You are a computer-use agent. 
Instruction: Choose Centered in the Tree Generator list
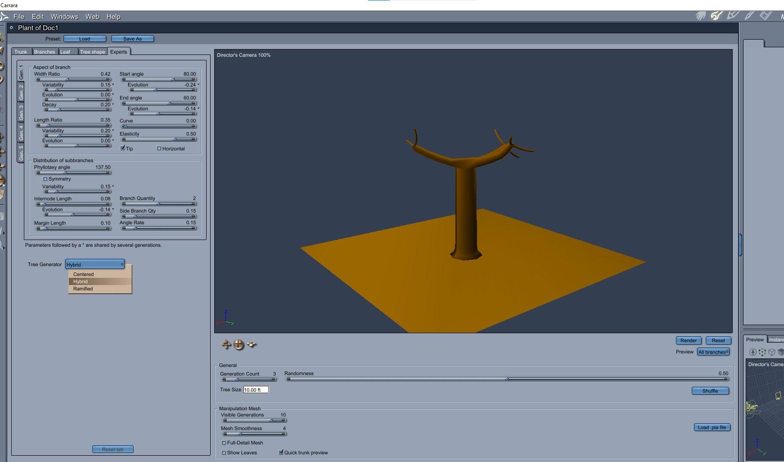(x=100, y=274)
